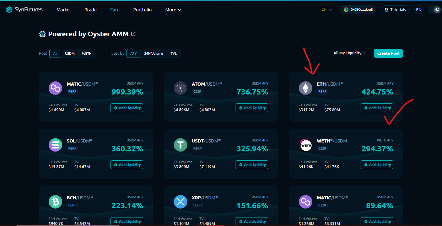442x226 pixels.
Task: Click the Tutorials book icon
Action: (387, 10)
